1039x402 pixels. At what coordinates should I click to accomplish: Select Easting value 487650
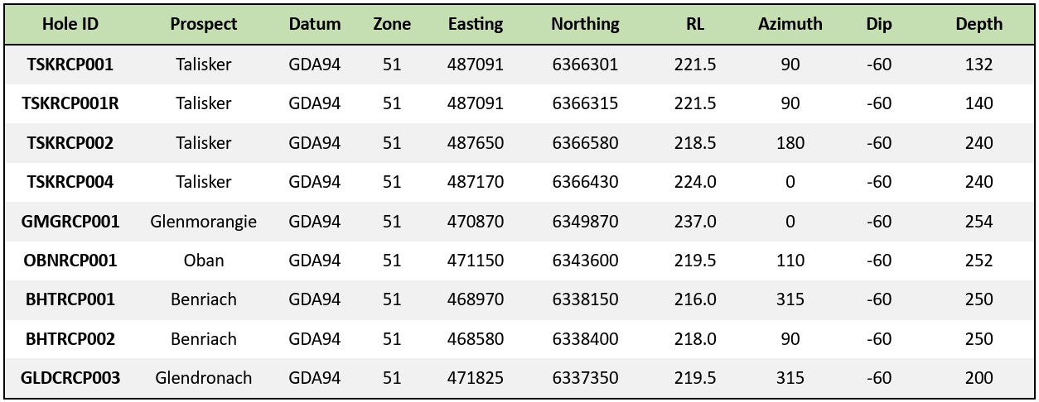(x=475, y=143)
